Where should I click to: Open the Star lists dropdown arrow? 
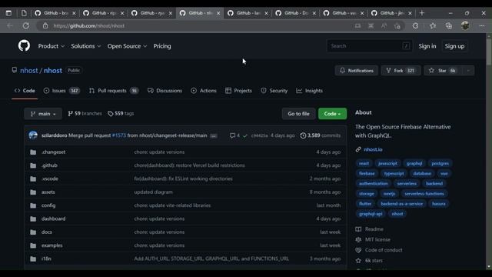[x=468, y=71]
